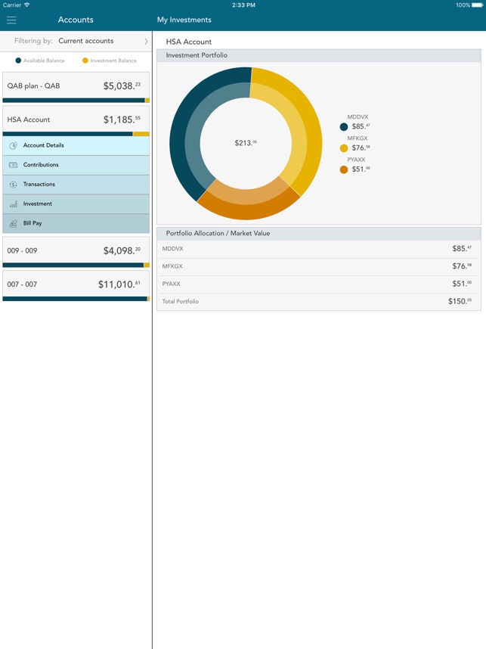Click the Investment Balance legend dot
This screenshot has height=649, width=486.
click(85, 61)
